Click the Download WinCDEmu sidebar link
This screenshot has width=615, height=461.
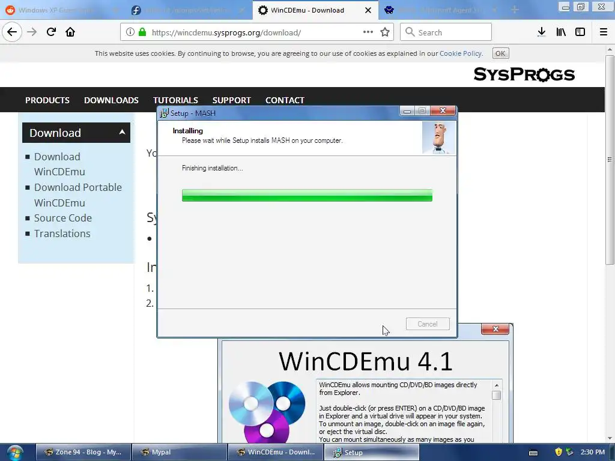tap(59, 164)
